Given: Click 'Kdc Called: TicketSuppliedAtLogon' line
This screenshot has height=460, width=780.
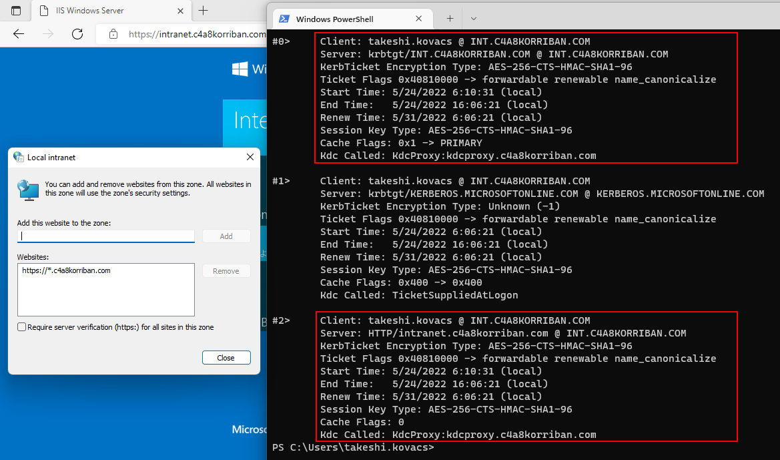Looking at the screenshot, I should [419, 295].
